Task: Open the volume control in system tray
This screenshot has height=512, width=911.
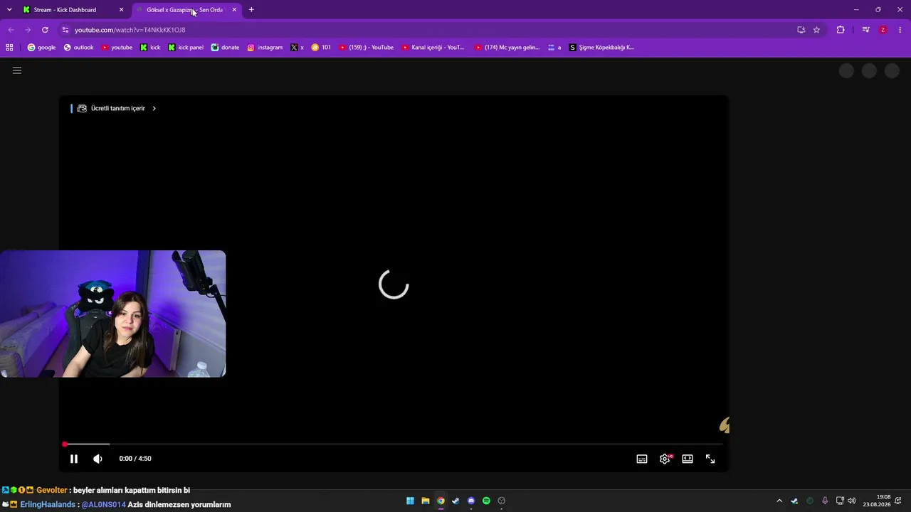Action: (x=852, y=501)
